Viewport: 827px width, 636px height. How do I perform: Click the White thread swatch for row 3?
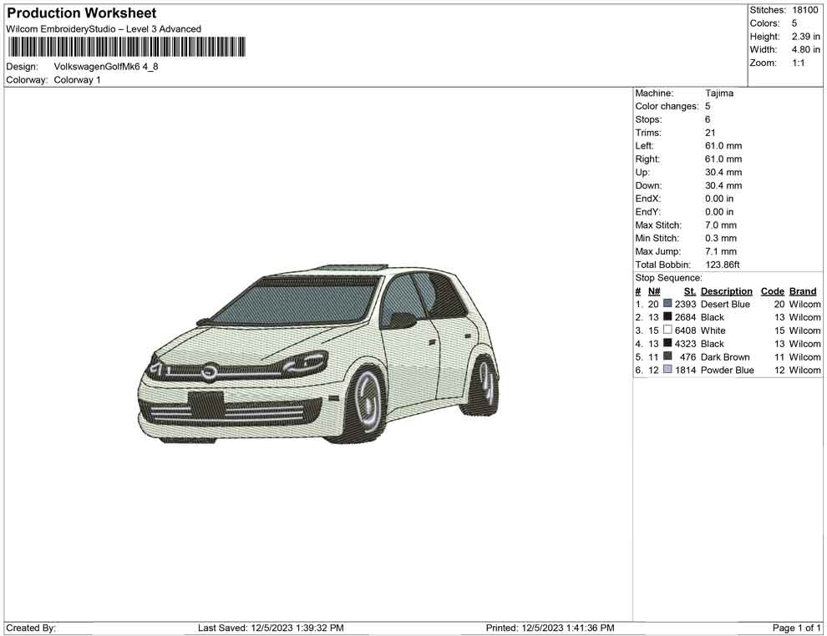[x=668, y=331]
